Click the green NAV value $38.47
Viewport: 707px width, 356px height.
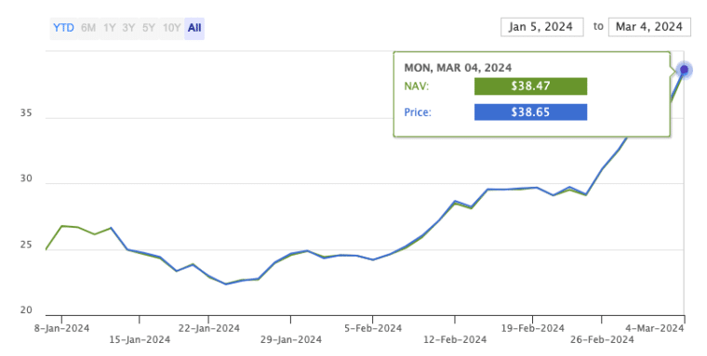coord(530,86)
